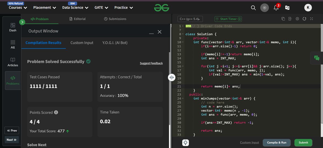Go to next problem with Next
Screen dimensions: 323x148
tap(12, 140)
